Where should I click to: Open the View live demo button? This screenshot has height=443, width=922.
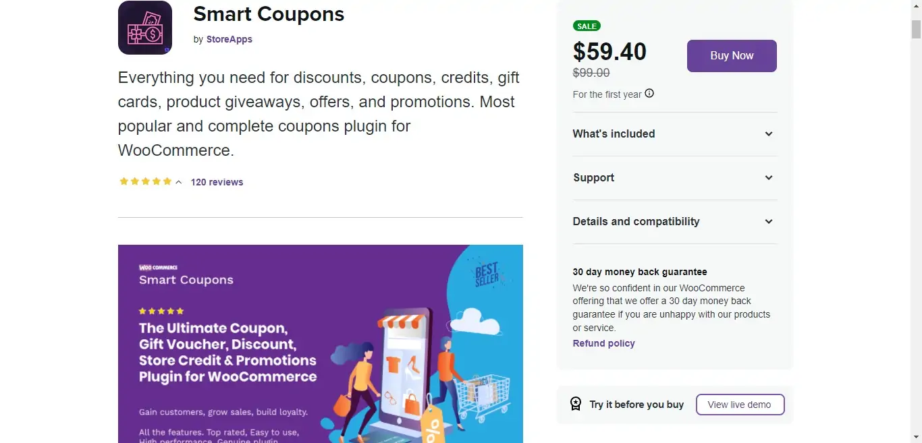coord(740,405)
